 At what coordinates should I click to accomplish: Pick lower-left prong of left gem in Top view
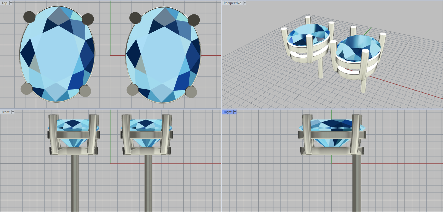coord(27,89)
